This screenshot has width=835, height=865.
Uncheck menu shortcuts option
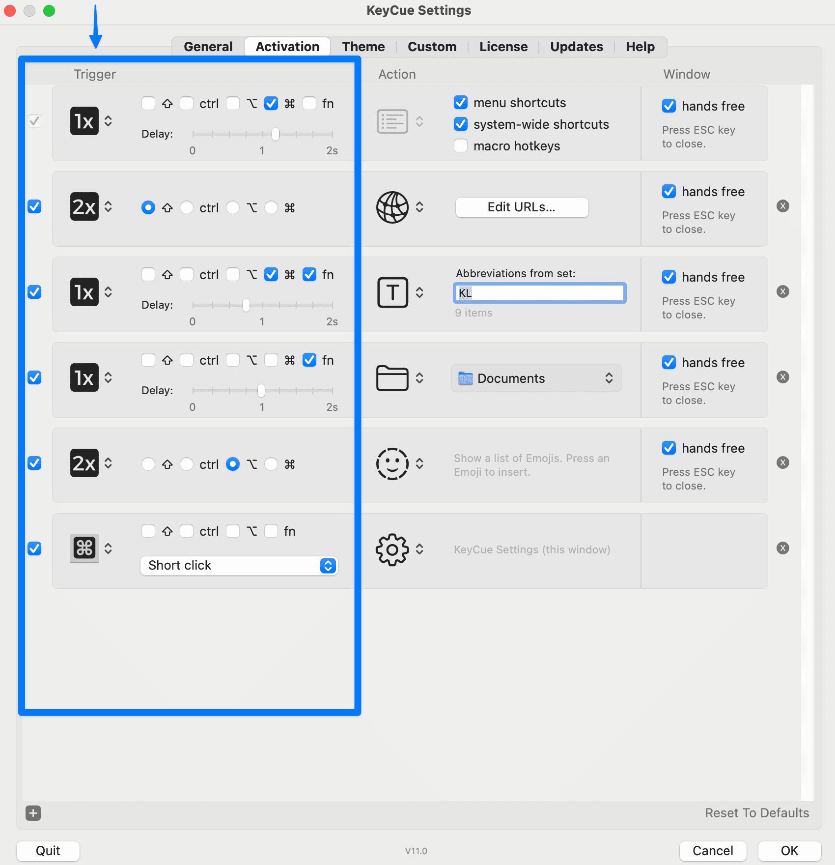coord(461,102)
